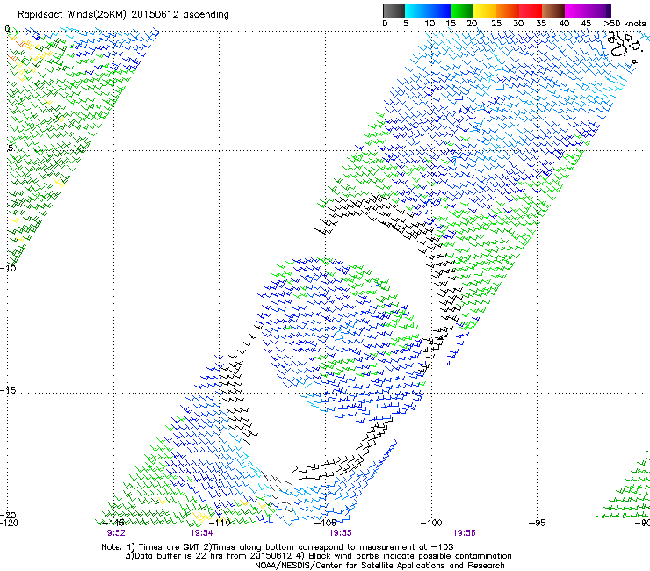Image resolution: width=650 pixels, height=571 pixels.
Task: Click the purple time label '19:56'
Action: pos(464,533)
